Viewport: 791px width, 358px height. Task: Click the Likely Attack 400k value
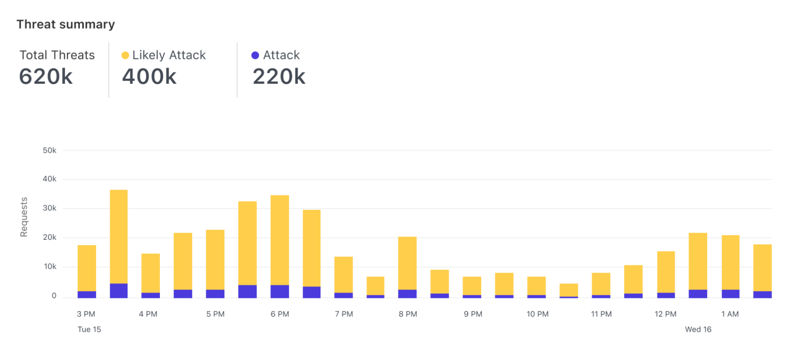pyautogui.click(x=149, y=76)
